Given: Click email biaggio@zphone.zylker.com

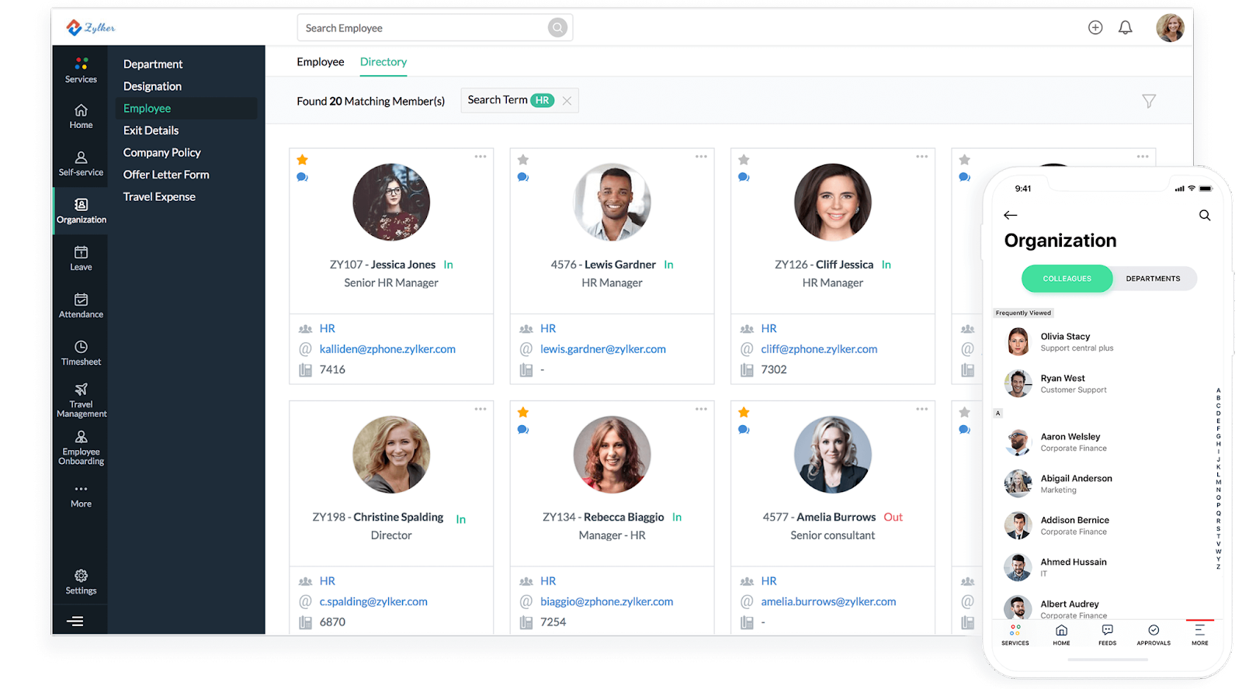Looking at the screenshot, I should pos(607,601).
